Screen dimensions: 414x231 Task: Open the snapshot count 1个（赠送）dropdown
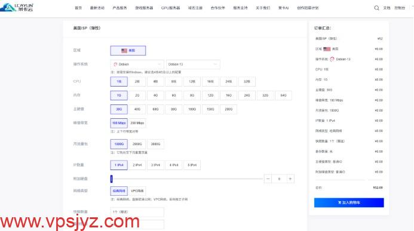pos(137,212)
